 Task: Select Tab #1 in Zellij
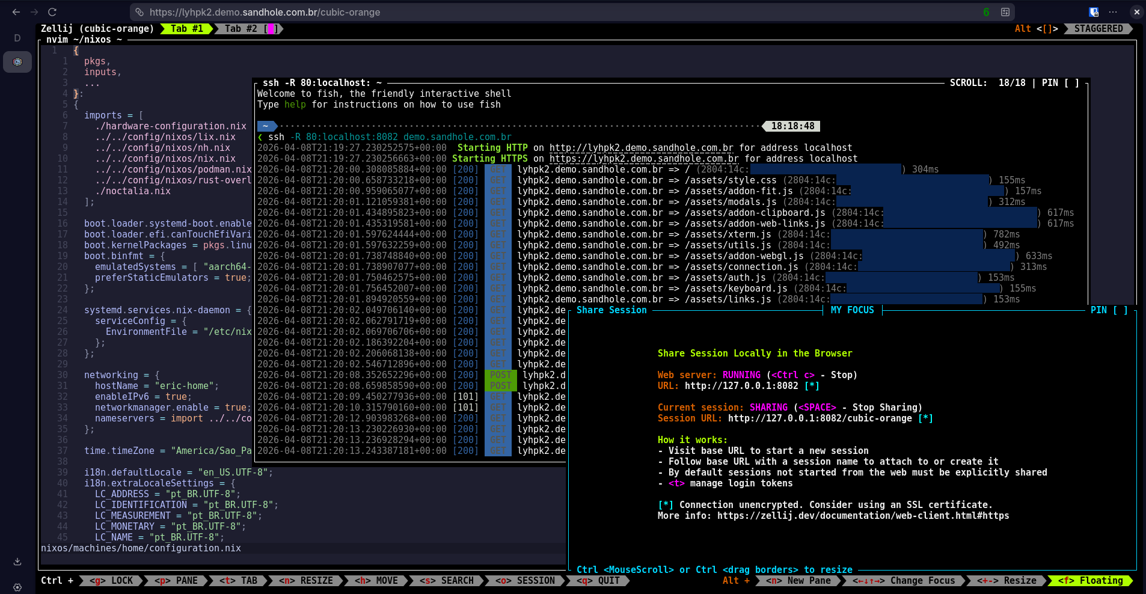click(x=186, y=29)
